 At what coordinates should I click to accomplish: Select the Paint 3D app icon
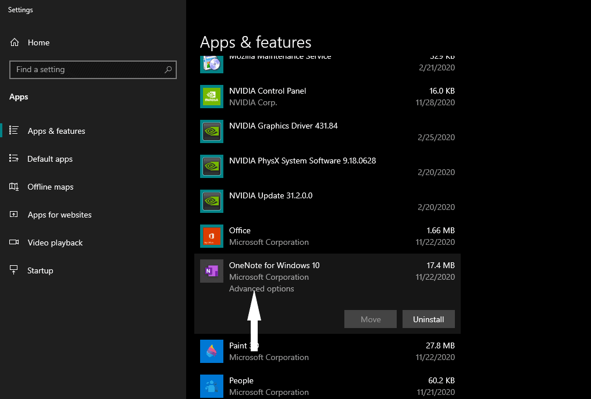[212, 351]
